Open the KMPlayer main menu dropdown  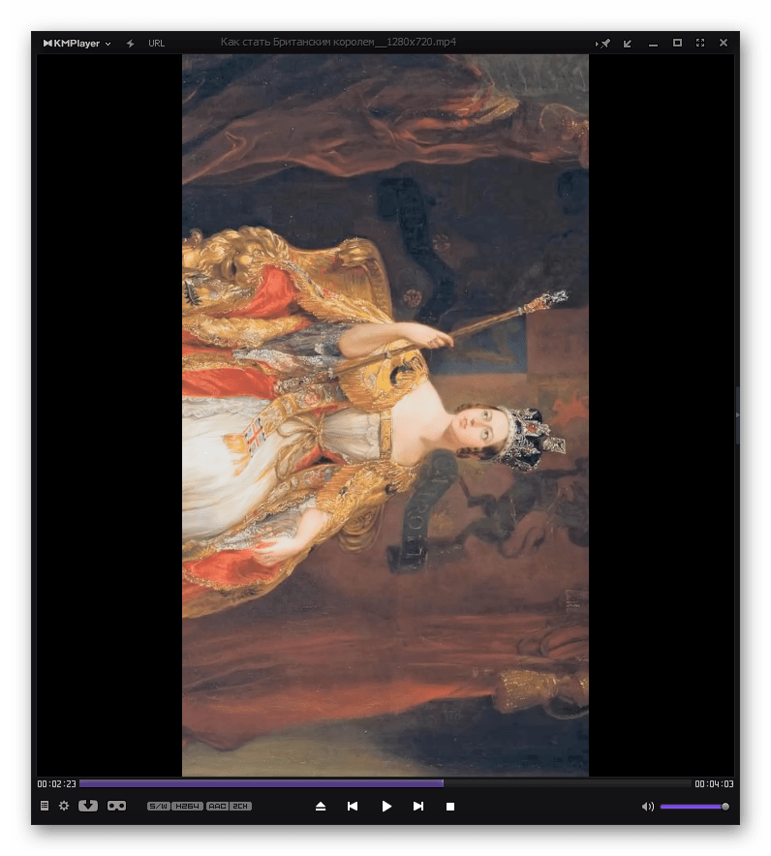coord(77,44)
